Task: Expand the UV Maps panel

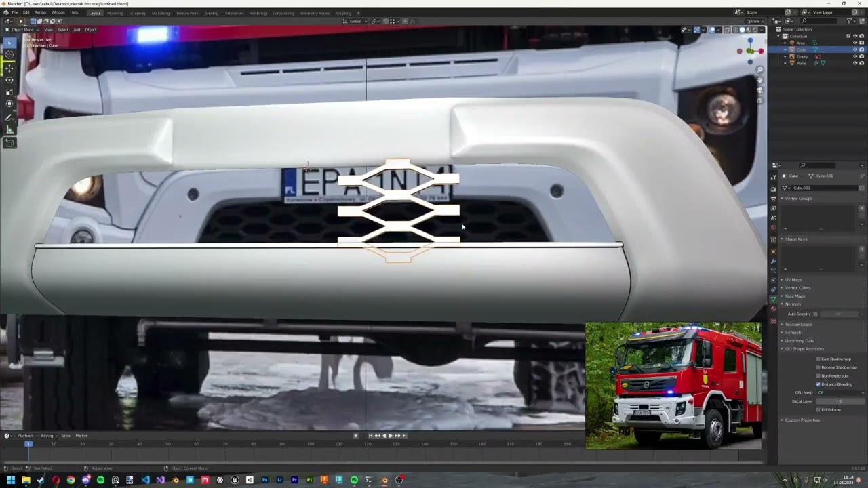Action: pyautogui.click(x=793, y=280)
